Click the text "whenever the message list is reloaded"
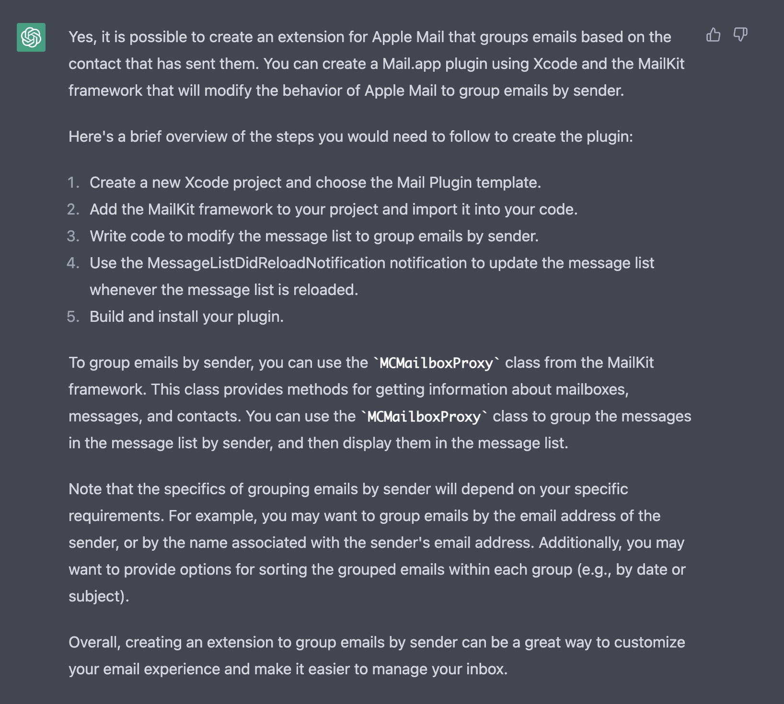The width and height of the screenshot is (784, 704). point(223,290)
